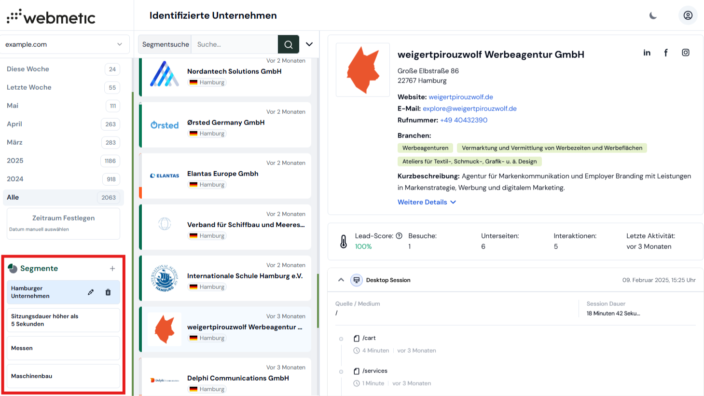Select Hamburger Unternehmen segment

point(63,292)
